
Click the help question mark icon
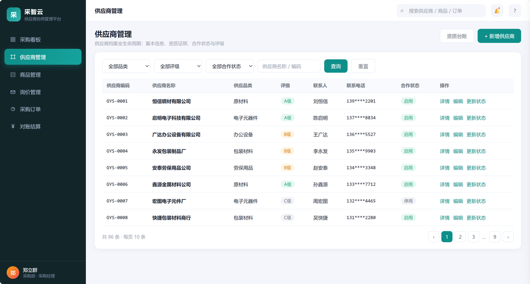tap(515, 11)
